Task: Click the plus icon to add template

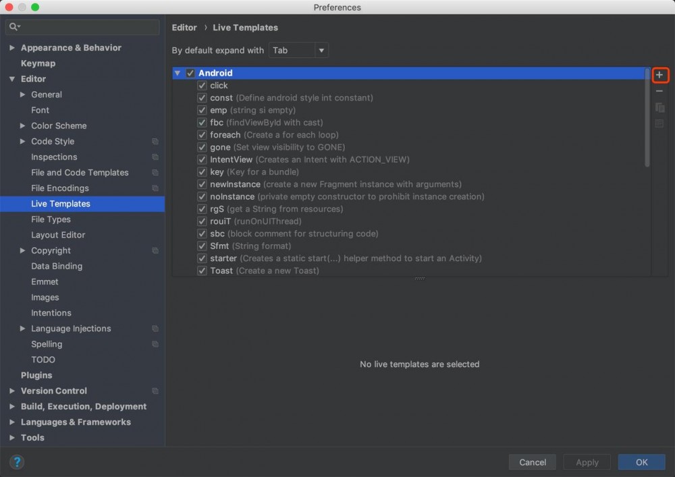Action: pos(659,75)
